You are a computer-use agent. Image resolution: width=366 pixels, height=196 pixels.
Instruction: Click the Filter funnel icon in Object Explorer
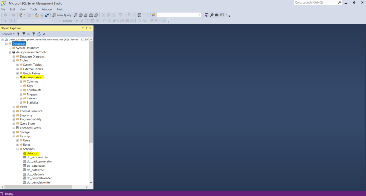click(x=33, y=34)
